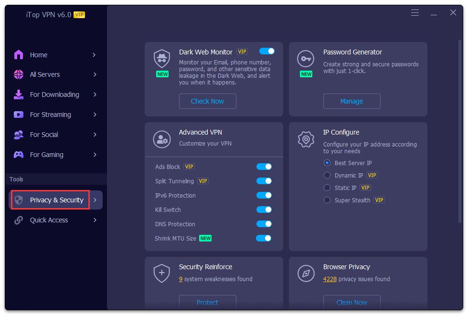Image resolution: width=468 pixels, height=315 pixels.
Task: Click the VIP badge next to Static IP
Action: point(365,188)
